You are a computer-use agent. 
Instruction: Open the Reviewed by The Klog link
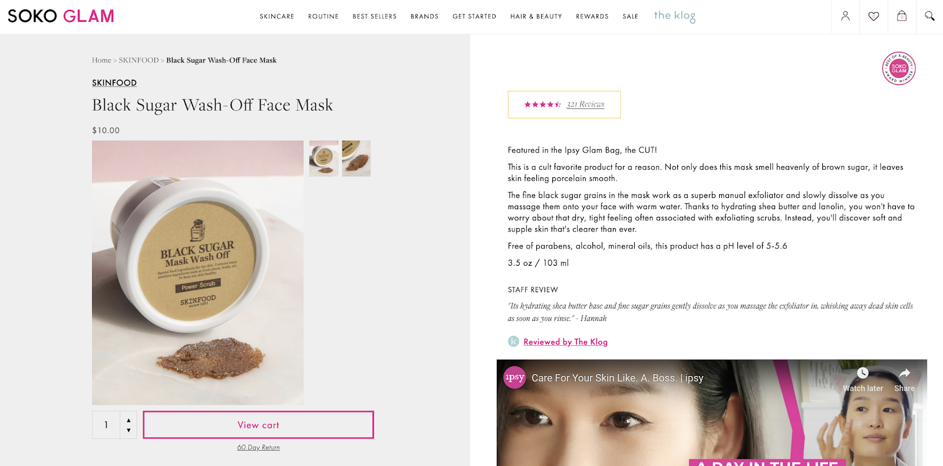(x=565, y=342)
